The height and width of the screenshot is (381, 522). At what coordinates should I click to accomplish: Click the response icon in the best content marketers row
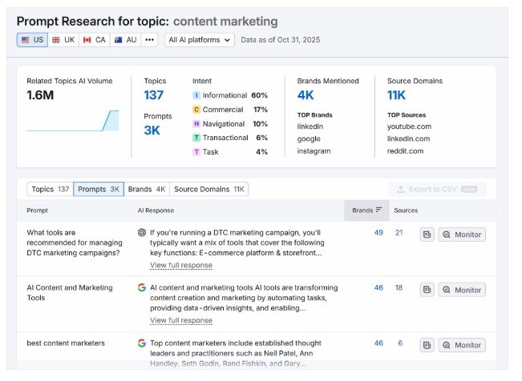tap(427, 345)
